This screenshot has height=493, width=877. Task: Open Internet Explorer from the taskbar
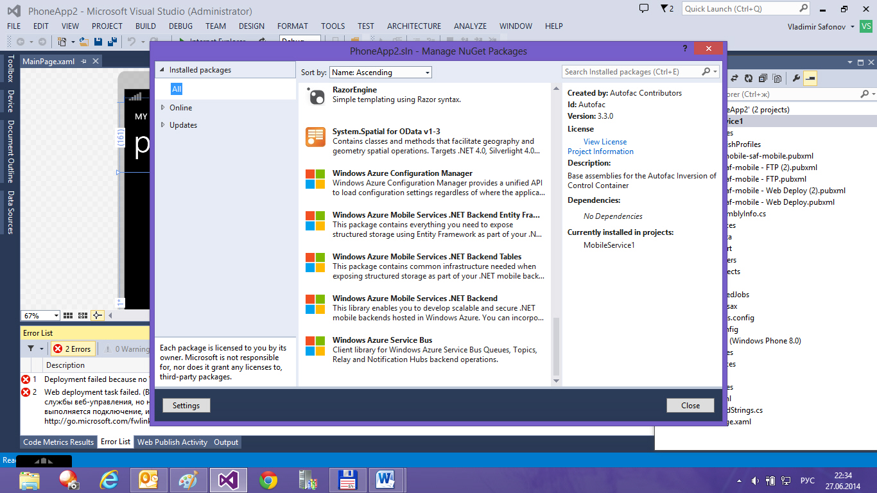(x=110, y=480)
